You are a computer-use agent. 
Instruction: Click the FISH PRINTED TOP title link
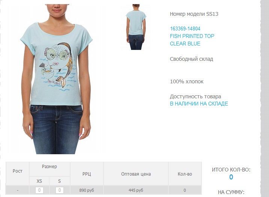192,36
